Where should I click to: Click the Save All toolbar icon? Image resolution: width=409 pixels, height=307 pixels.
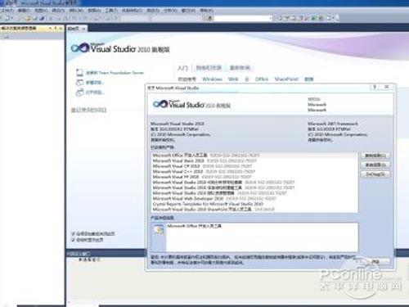(42, 18)
